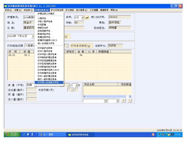Image resolution: width=194 pixels, height=141 pixels.
Task: Click the 病人标识号 field showing 380403
Action: point(120,17)
